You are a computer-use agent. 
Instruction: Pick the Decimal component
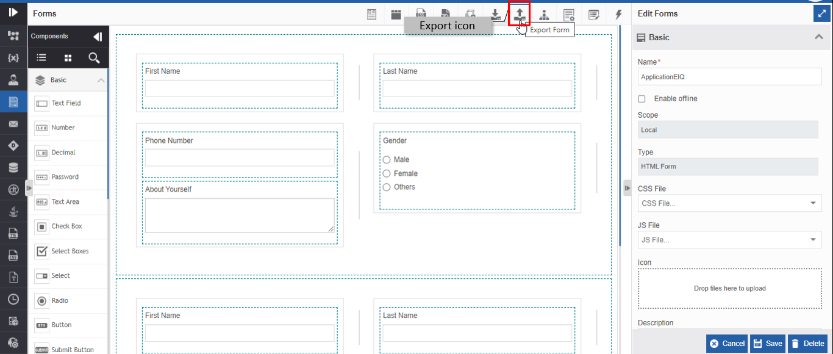click(x=68, y=153)
